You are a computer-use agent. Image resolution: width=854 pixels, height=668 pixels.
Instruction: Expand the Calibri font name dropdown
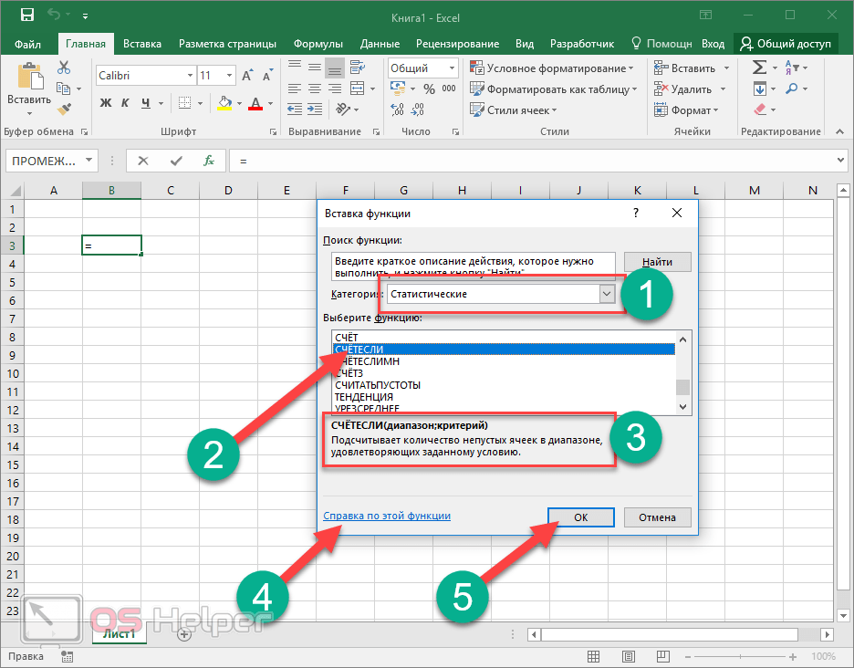(190, 76)
